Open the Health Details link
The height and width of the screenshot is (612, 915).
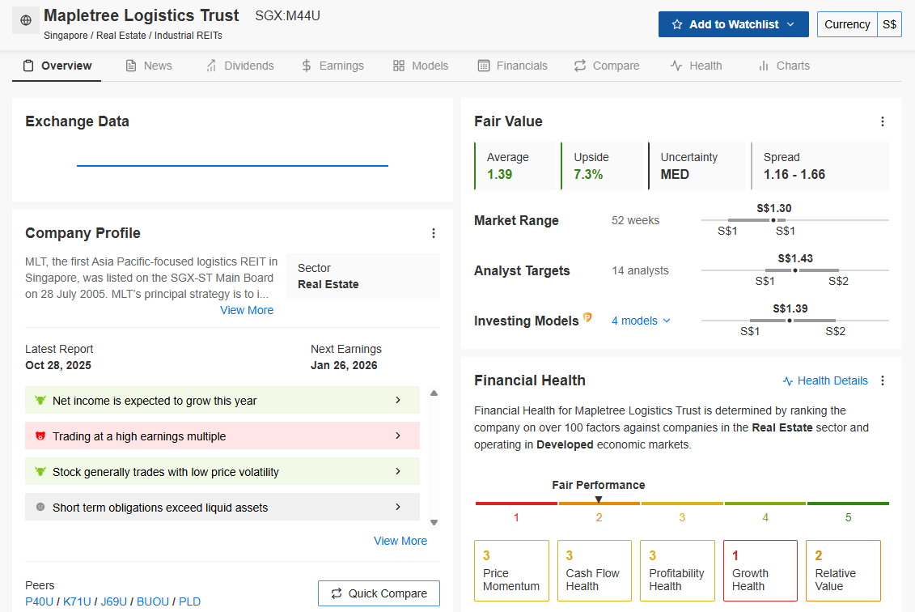pos(825,380)
